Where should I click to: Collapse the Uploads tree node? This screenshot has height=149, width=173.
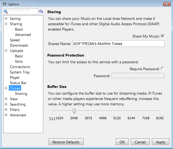pos(6,51)
